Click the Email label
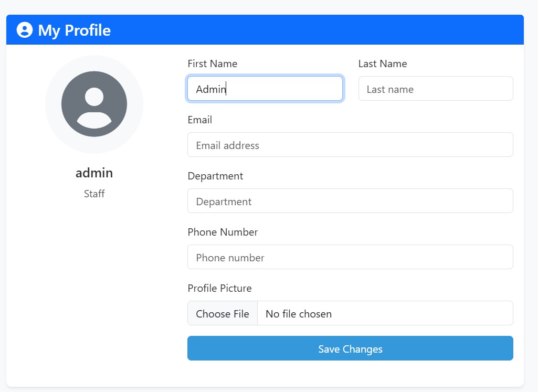This screenshot has width=538, height=392. pos(199,120)
